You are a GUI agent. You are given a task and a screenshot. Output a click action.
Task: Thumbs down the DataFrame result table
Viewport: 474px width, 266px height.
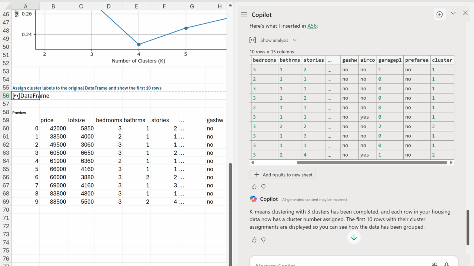pyautogui.click(x=263, y=187)
